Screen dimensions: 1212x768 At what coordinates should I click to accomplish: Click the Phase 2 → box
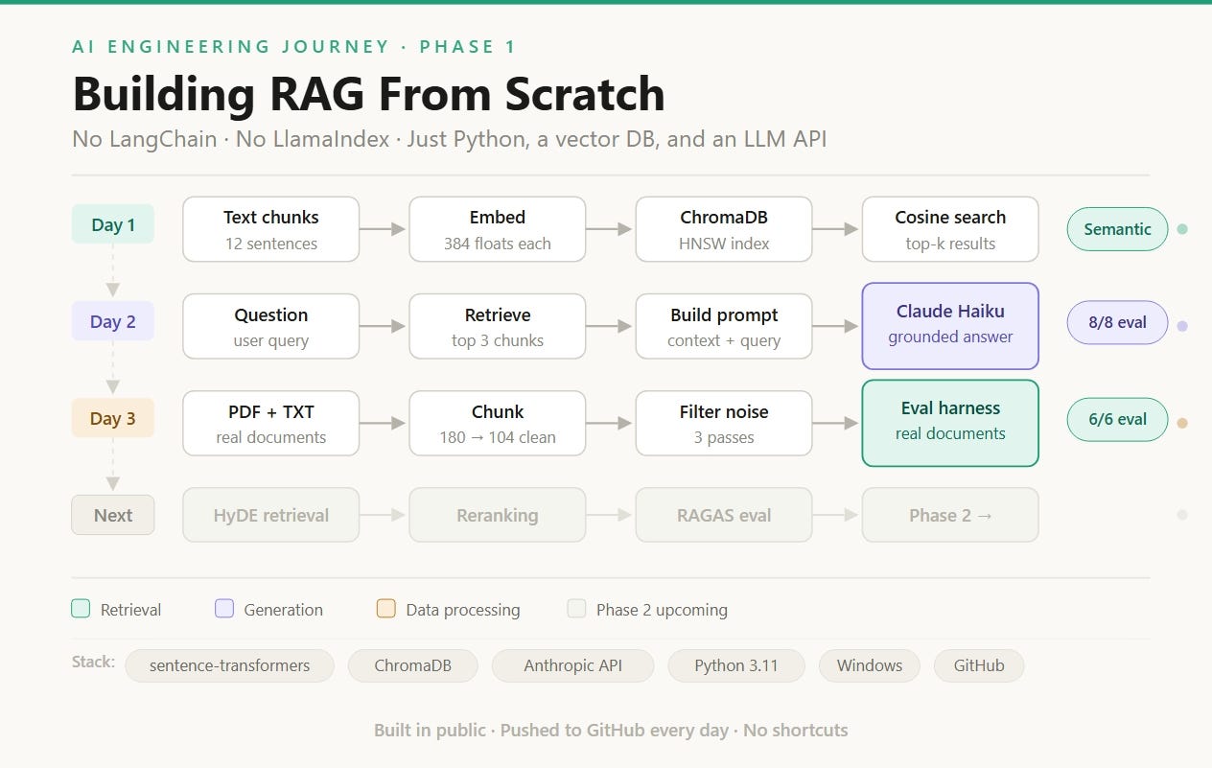pos(950,515)
